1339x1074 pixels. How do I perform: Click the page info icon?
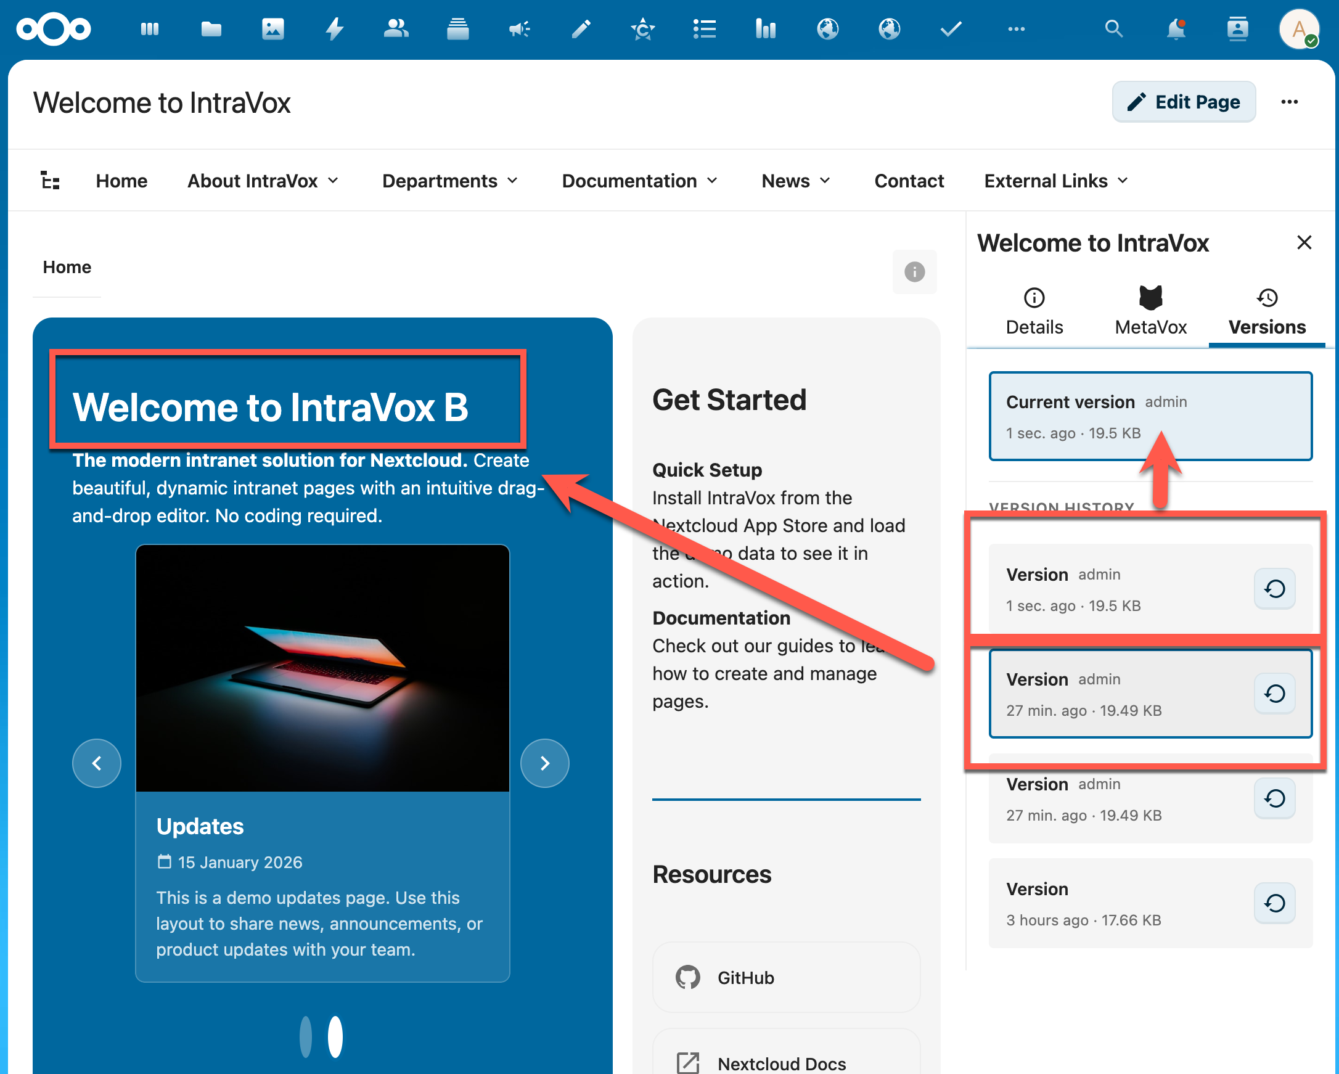click(x=914, y=271)
